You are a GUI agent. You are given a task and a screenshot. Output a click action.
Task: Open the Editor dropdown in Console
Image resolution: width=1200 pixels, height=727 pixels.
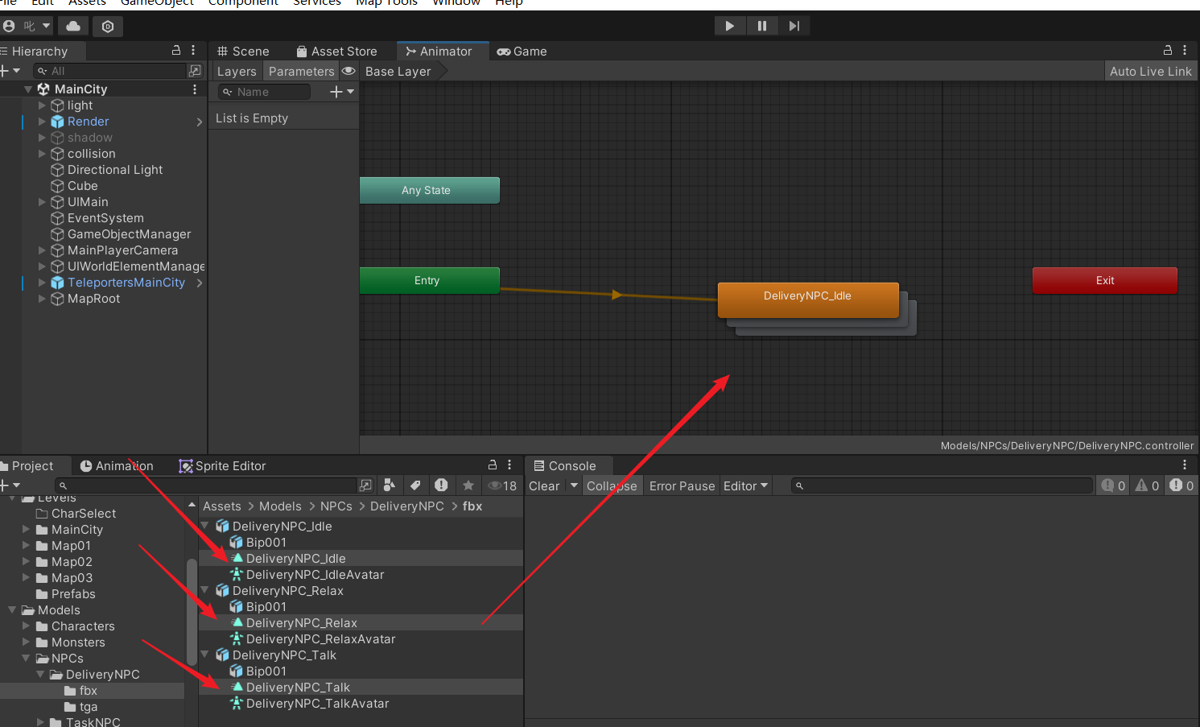tap(744, 485)
